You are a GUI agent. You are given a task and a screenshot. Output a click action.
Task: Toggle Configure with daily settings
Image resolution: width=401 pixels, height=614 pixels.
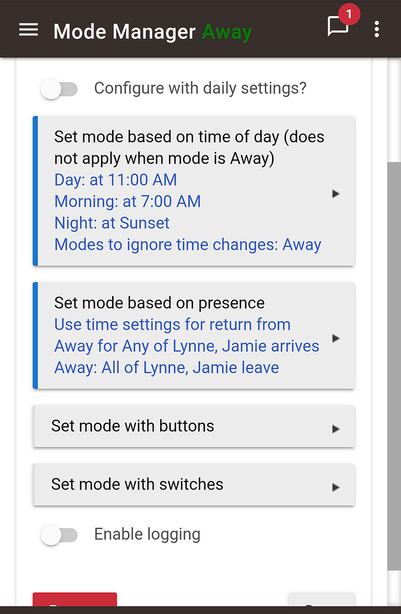click(x=59, y=88)
